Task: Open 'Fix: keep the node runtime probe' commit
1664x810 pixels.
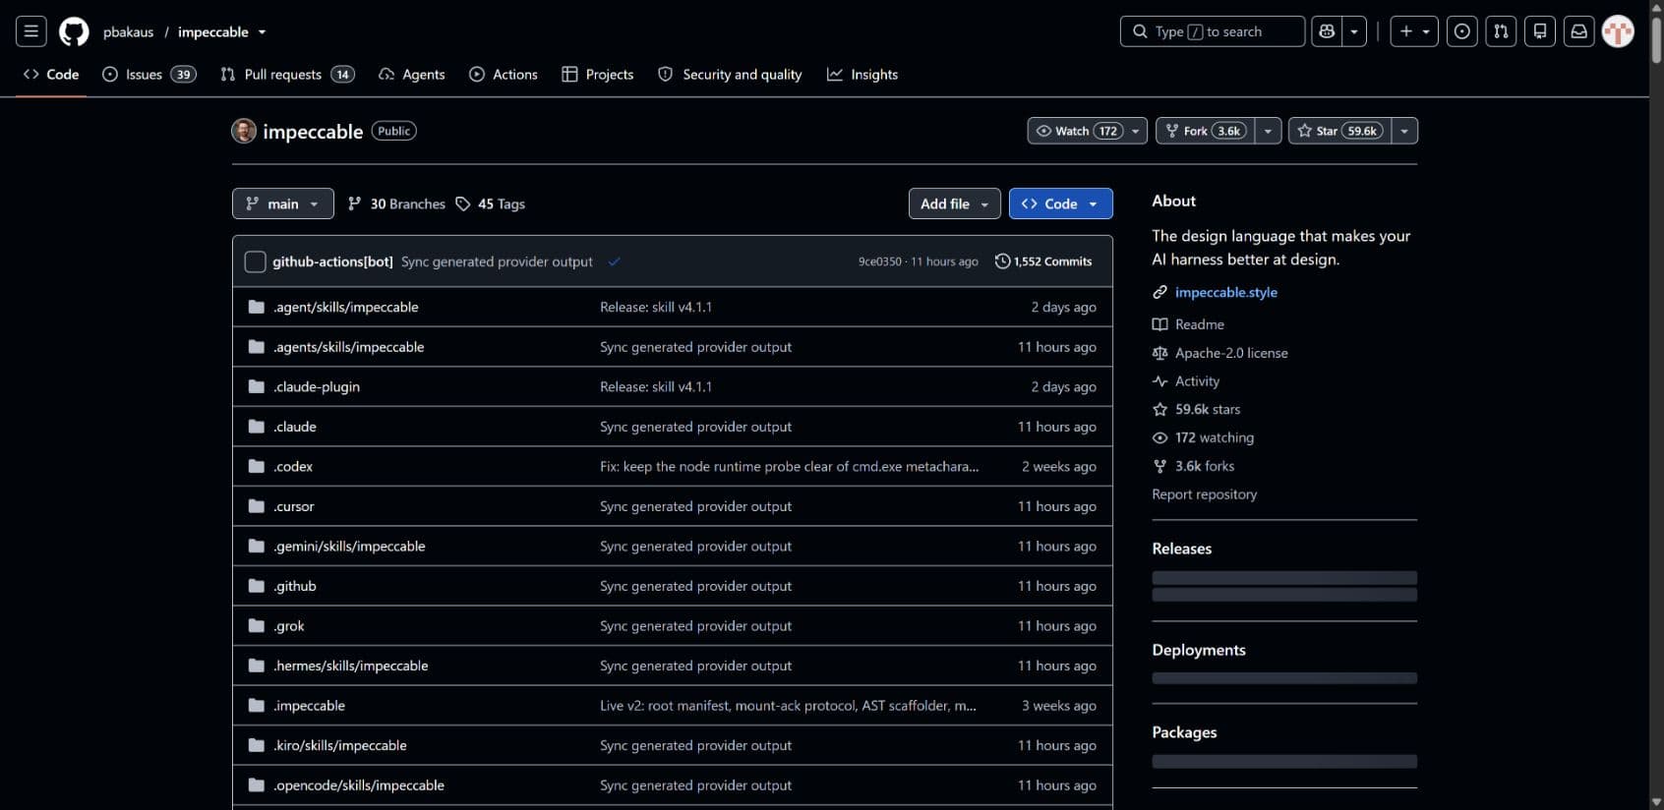Action: 790,466
